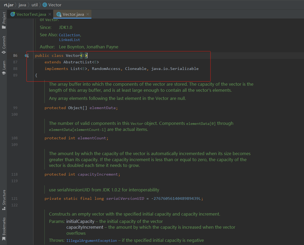Switch to the VectorTest.java tab

click(x=31, y=14)
